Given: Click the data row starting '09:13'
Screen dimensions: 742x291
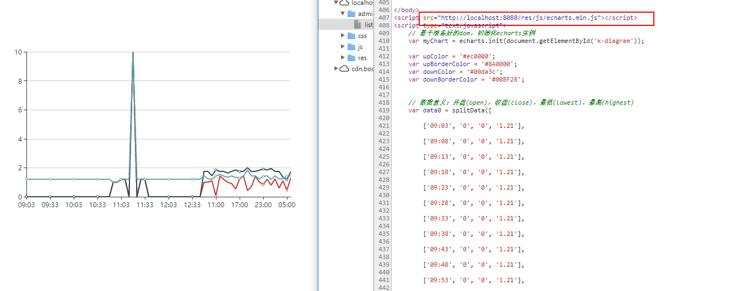Looking at the screenshot, I should tap(474, 157).
